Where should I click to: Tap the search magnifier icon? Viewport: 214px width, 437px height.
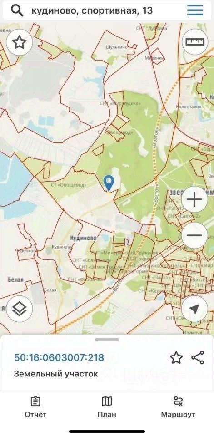pos(16,10)
